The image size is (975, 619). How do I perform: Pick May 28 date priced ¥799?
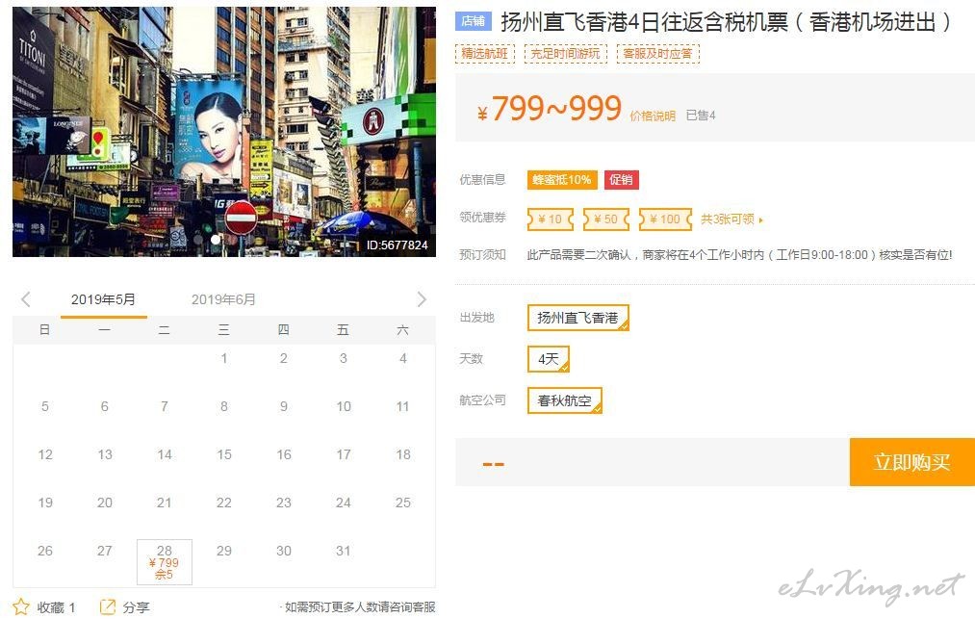pos(165,562)
